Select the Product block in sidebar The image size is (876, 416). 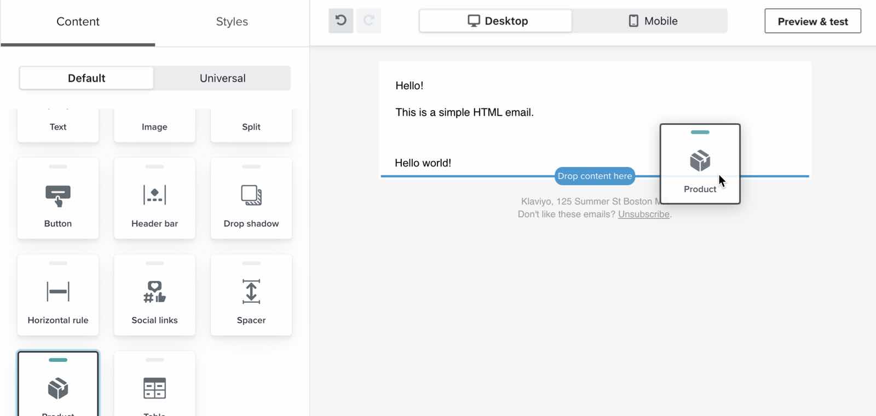click(x=58, y=388)
